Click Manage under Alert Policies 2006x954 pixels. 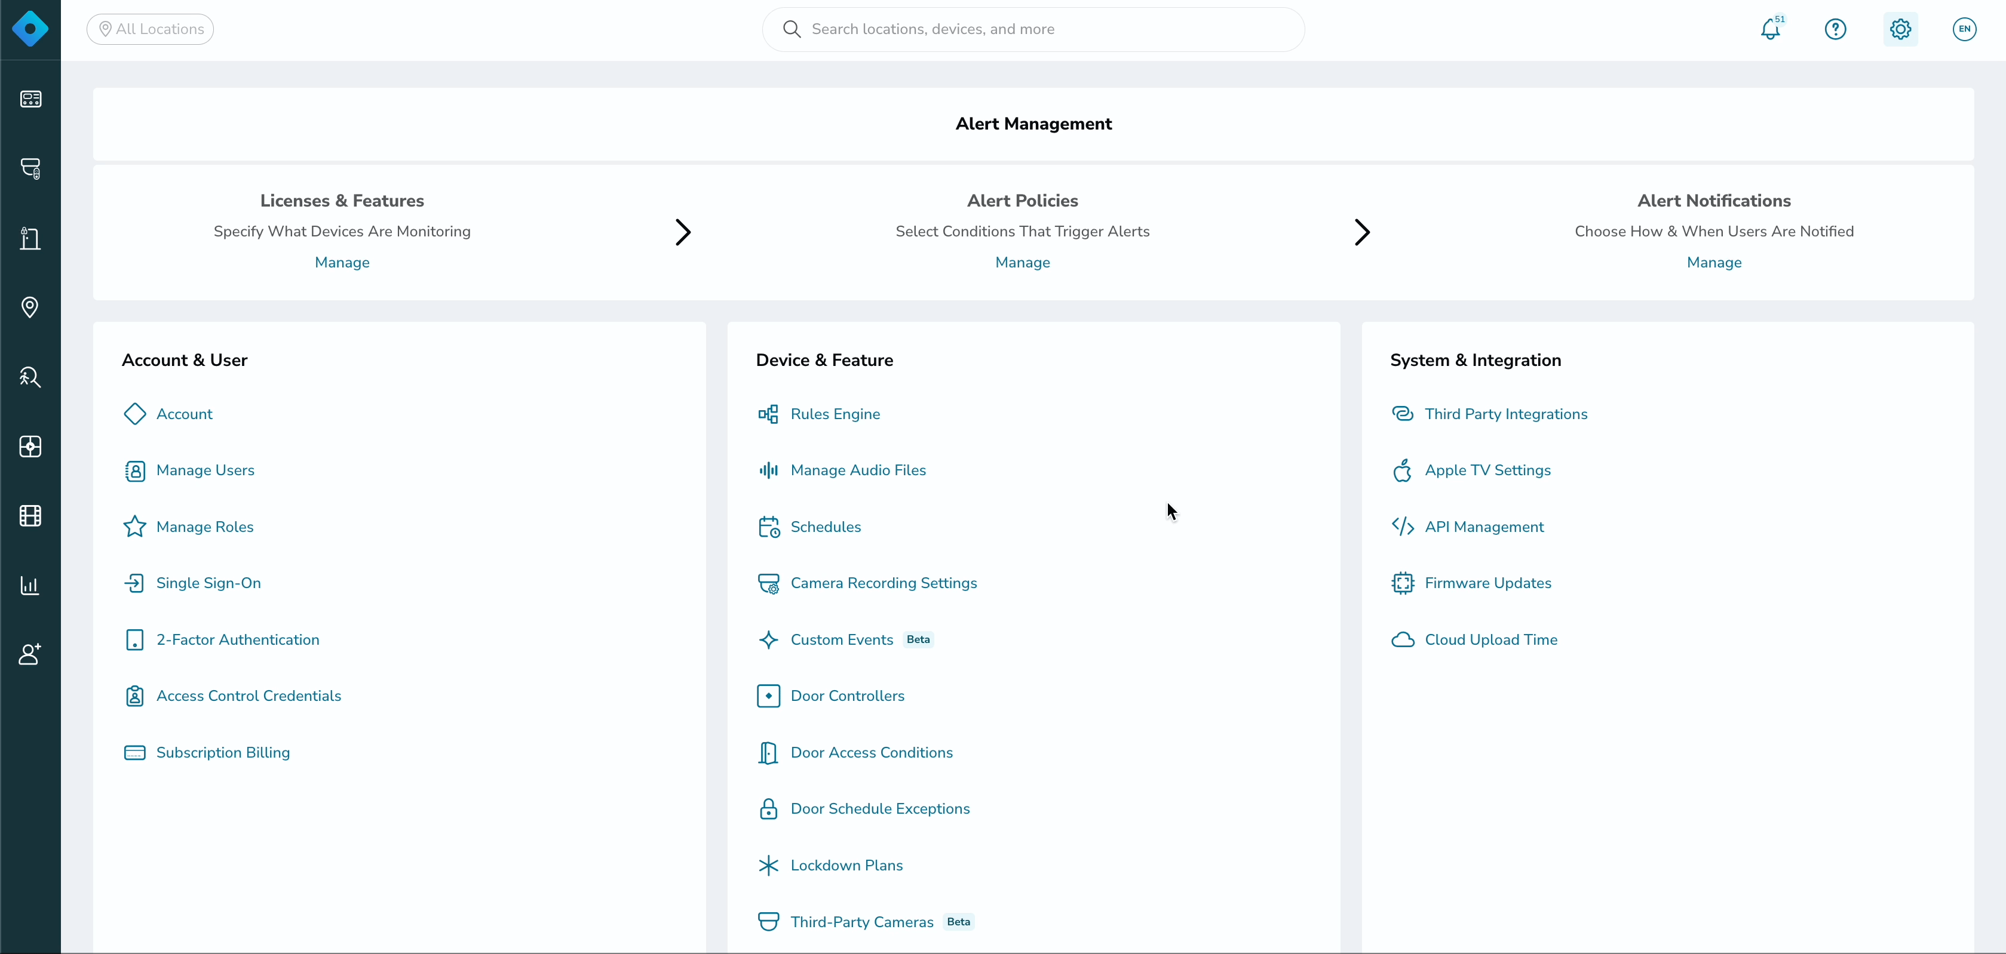pyautogui.click(x=1023, y=262)
